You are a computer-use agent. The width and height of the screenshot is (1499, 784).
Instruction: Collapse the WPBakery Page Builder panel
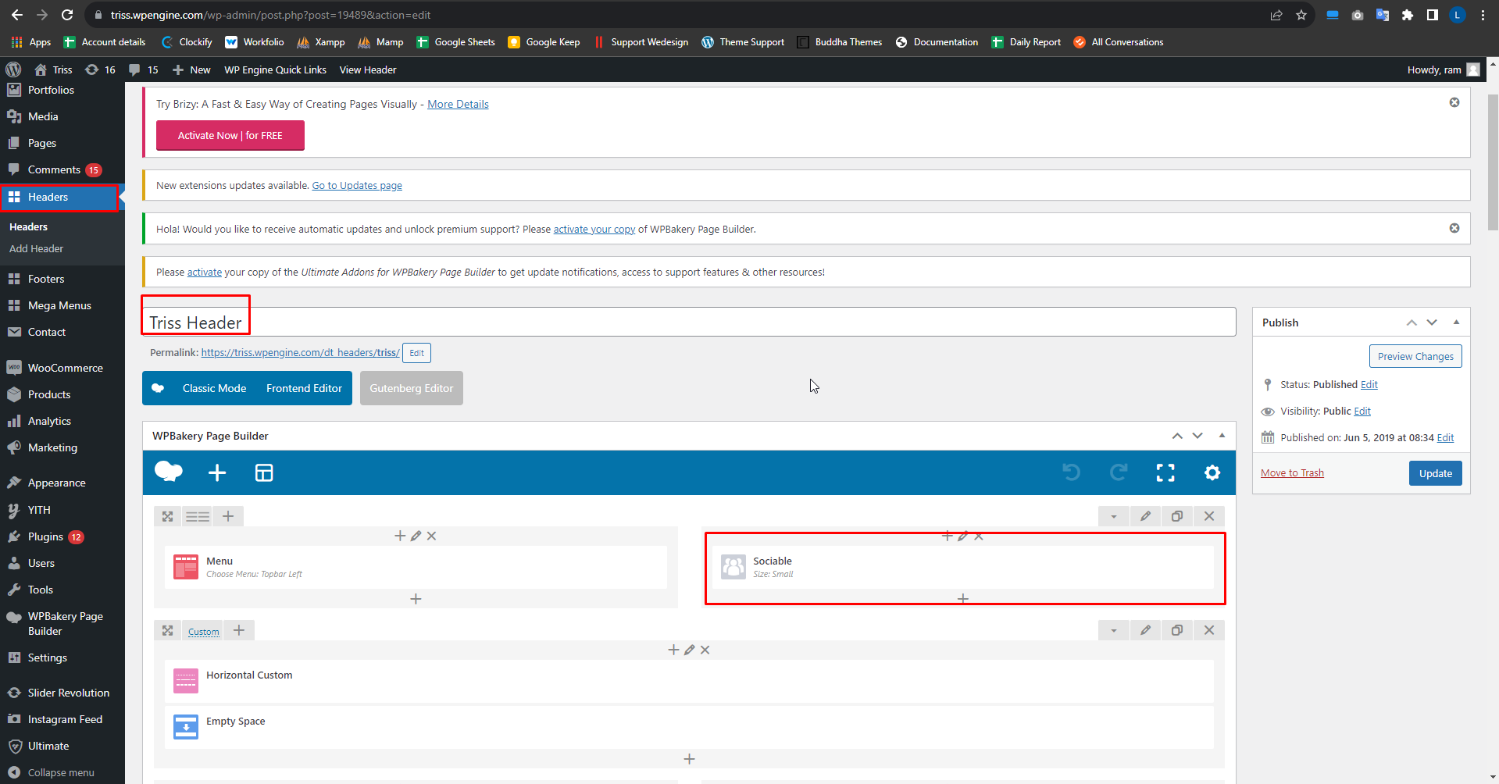click(x=1222, y=436)
